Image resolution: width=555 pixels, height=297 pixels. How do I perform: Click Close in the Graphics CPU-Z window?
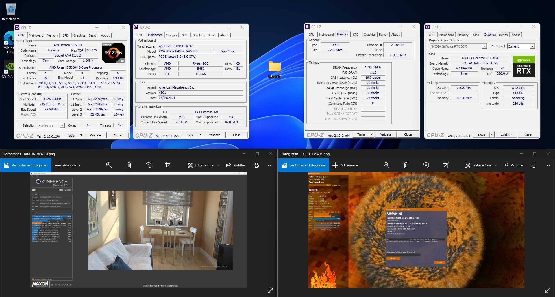tap(528, 135)
